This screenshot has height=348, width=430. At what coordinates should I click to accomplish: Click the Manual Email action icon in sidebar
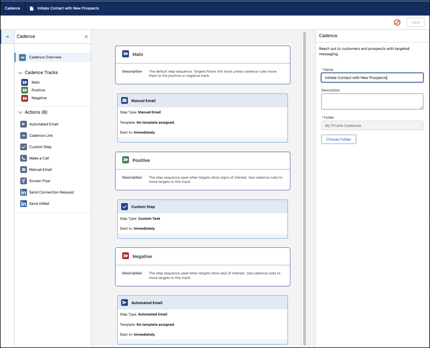(24, 169)
